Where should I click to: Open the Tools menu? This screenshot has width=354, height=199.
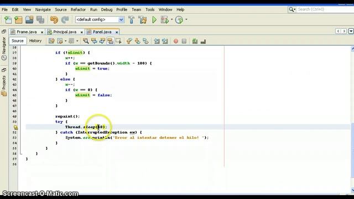pyautogui.click(x=150, y=9)
